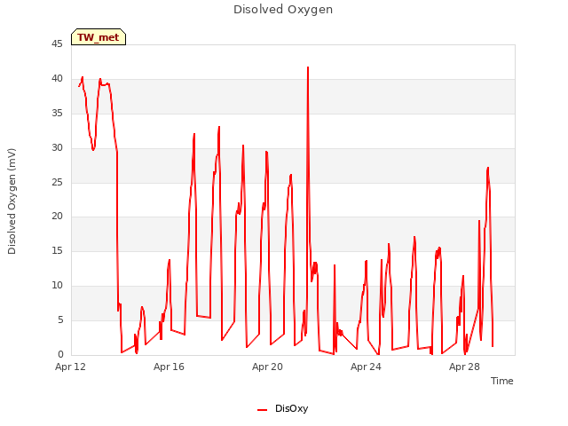Click the TW_met annotation label

pos(99,37)
